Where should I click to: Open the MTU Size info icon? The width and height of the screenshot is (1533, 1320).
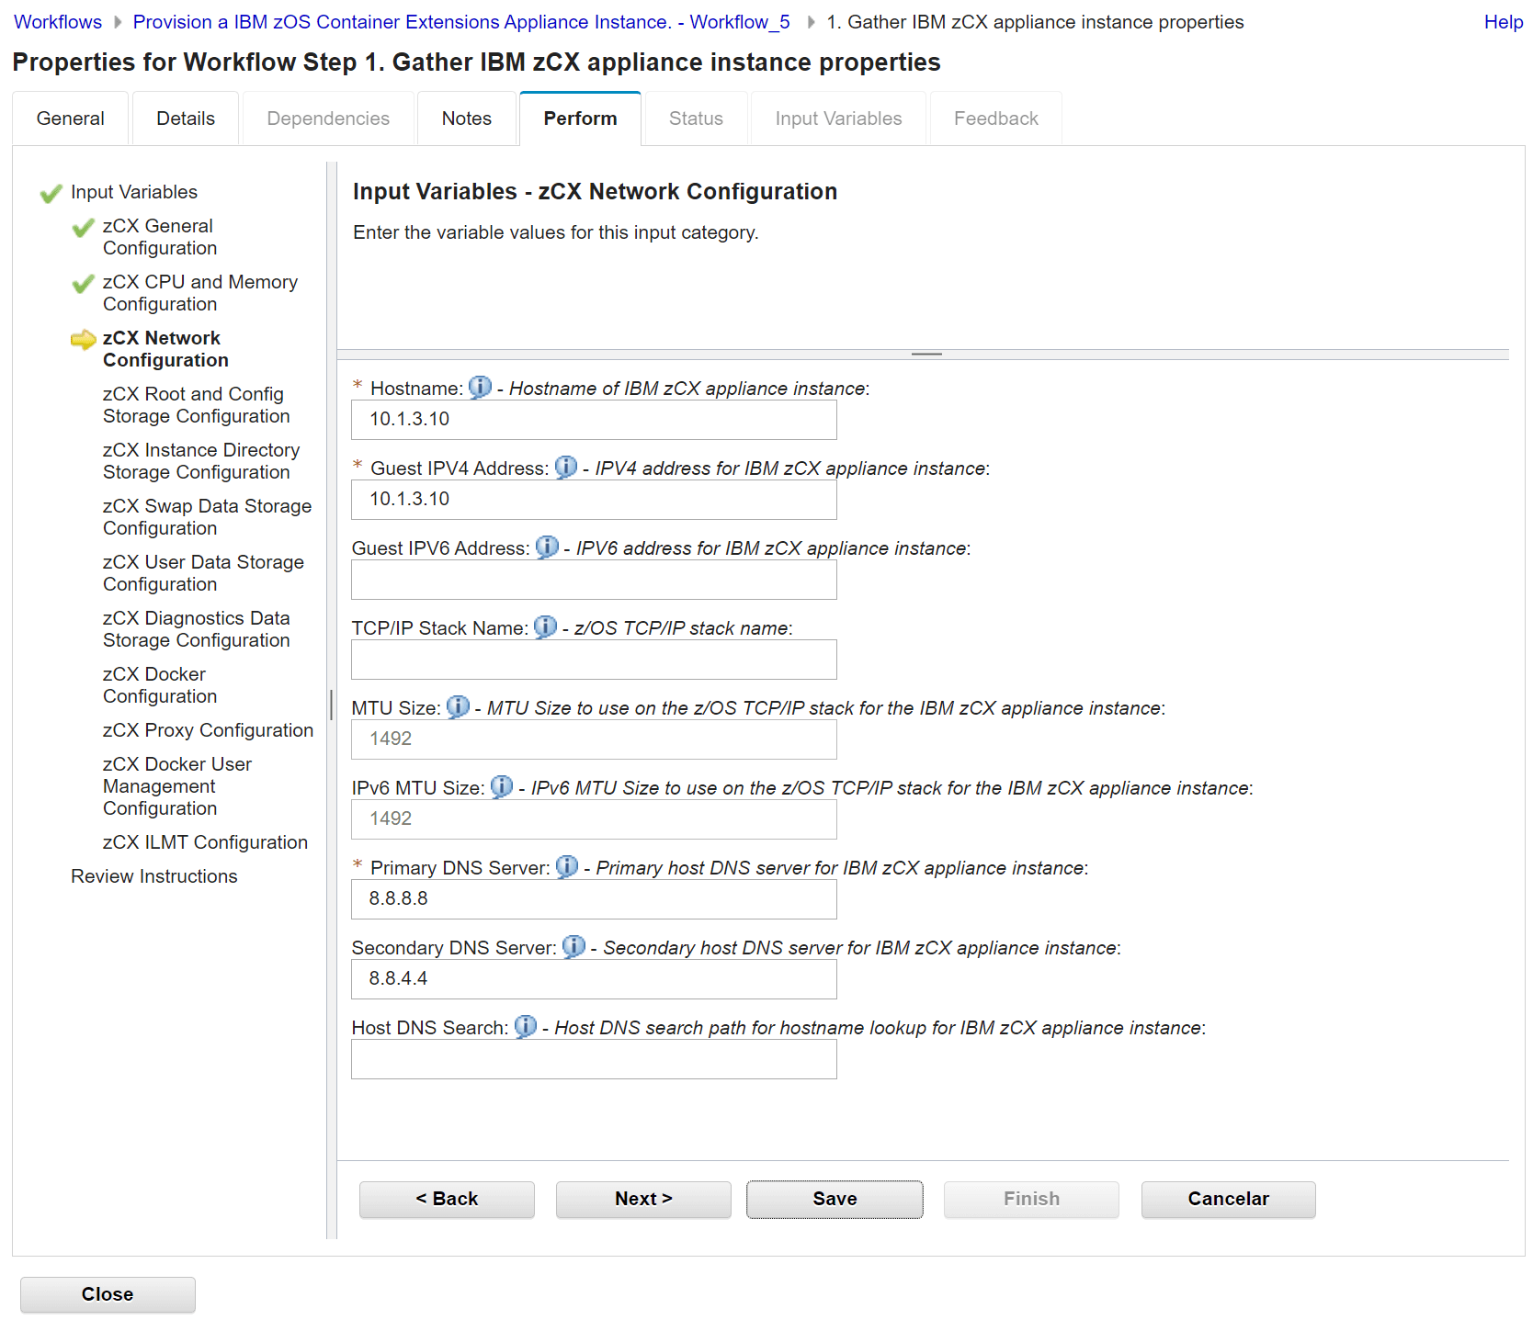[x=458, y=707]
